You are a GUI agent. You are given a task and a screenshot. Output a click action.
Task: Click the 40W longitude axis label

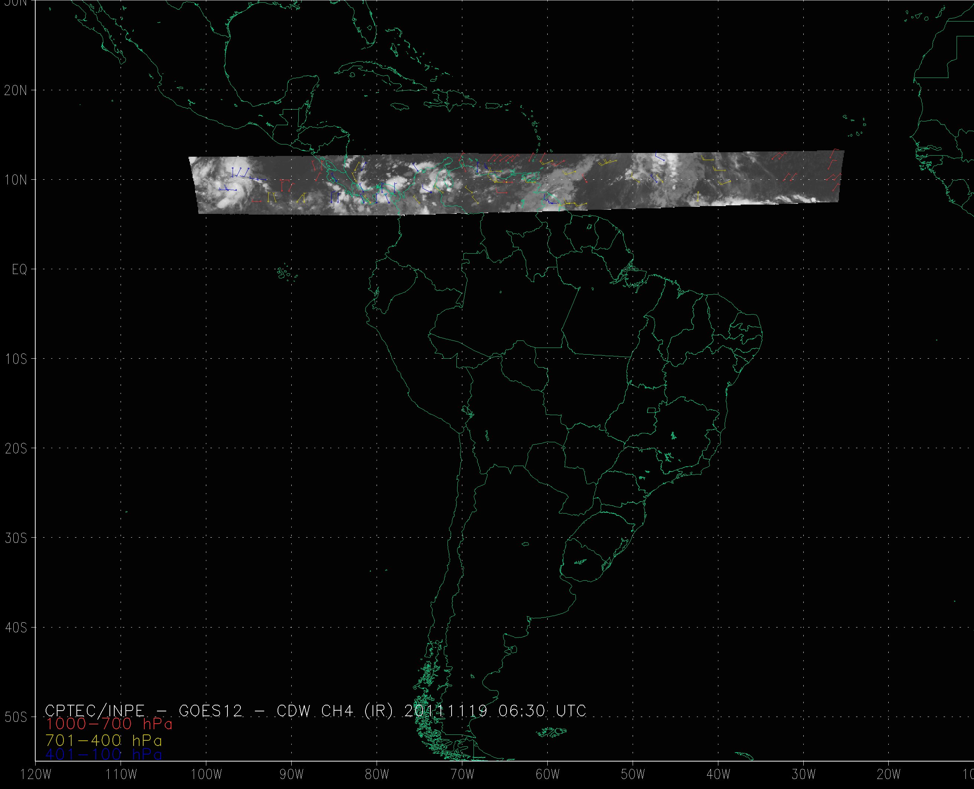click(x=718, y=775)
